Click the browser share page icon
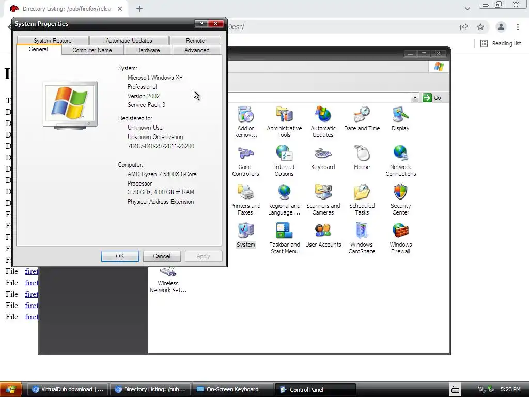Image resolution: width=529 pixels, height=397 pixels. [464, 27]
